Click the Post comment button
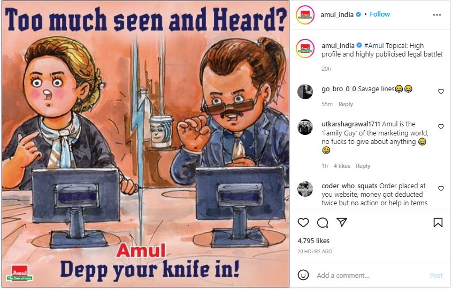 point(436,275)
